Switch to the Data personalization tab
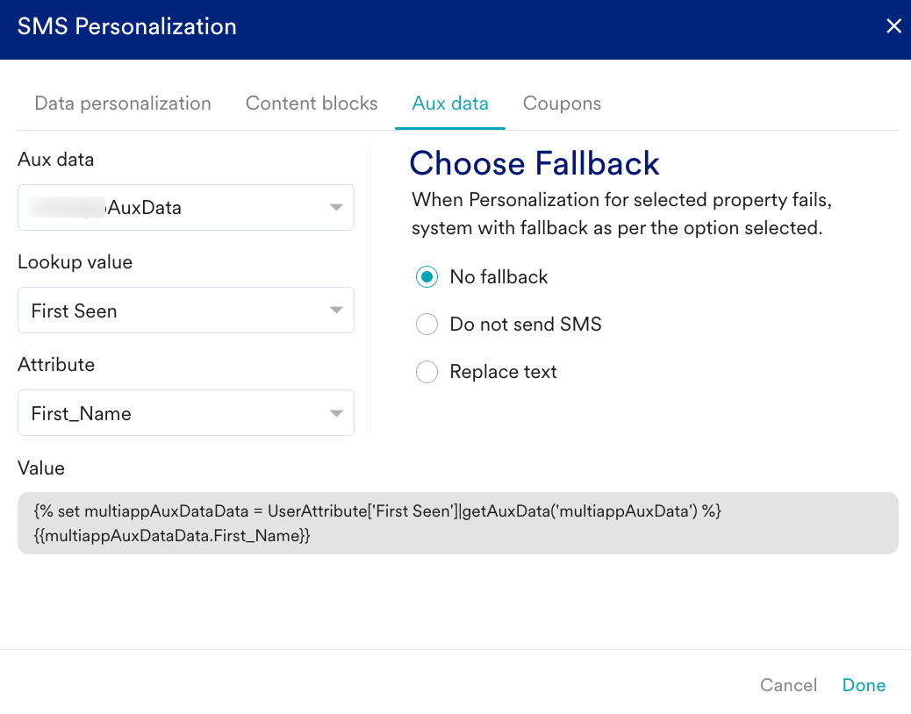 click(123, 104)
